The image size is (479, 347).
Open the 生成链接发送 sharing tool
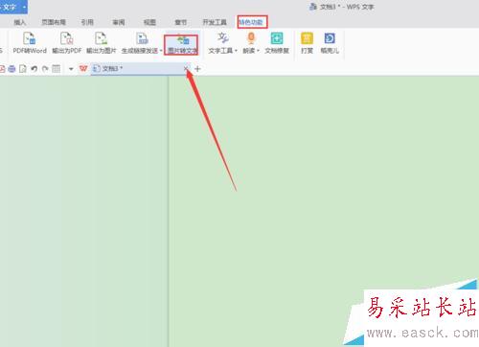pos(142,42)
